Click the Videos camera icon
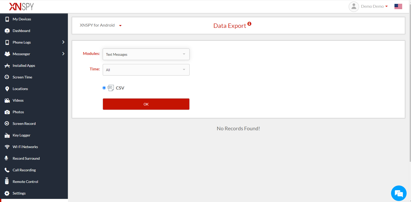 pos(7,100)
